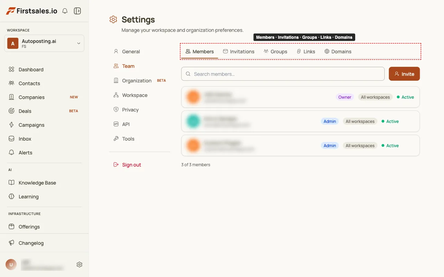The height and width of the screenshot is (277, 444).
Task: Click the Contacts people icon
Action: point(11,83)
